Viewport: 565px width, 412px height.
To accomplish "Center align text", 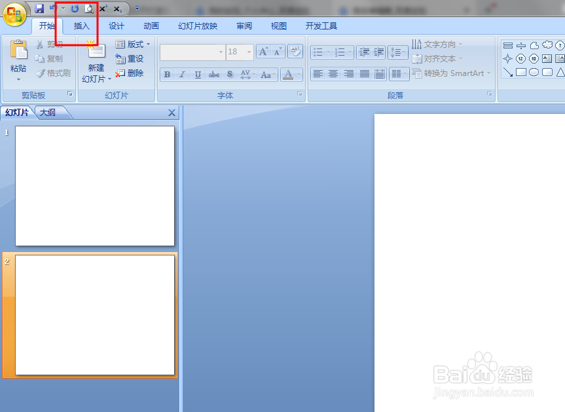I will pos(333,74).
